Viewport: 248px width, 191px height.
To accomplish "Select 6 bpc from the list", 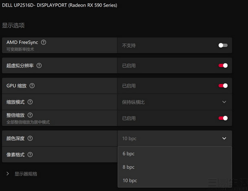I will 129,154.
